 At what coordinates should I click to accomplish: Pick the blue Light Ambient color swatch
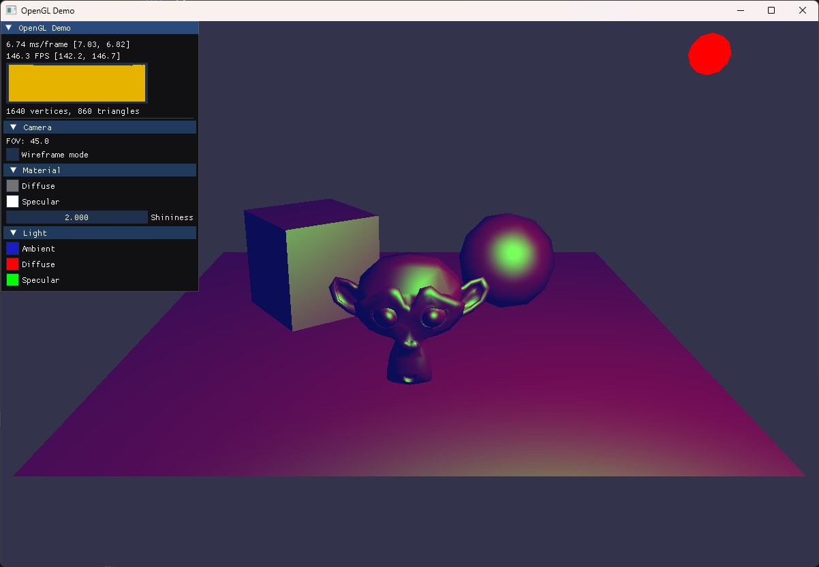12,249
